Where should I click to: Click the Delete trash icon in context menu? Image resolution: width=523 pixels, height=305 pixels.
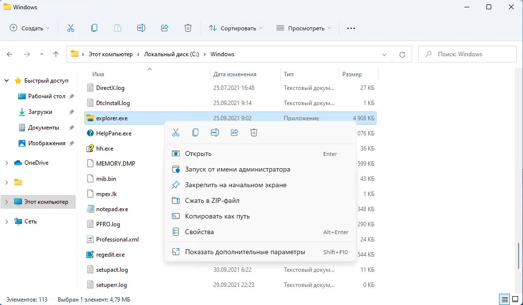[253, 132]
